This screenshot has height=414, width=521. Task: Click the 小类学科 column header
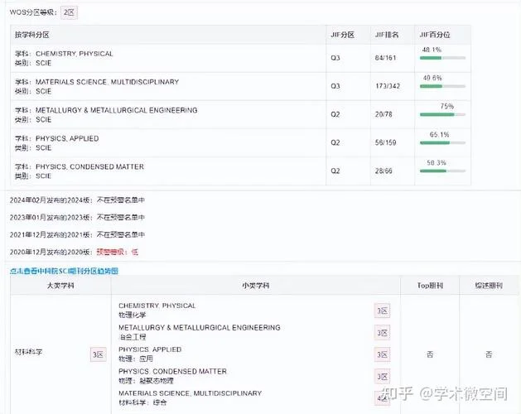(x=255, y=286)
